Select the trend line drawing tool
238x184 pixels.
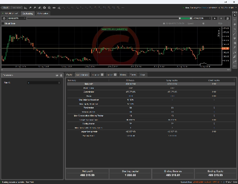click(235, 34)
